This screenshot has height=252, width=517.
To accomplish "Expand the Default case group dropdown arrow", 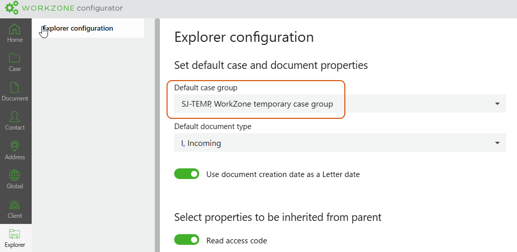I will pyautogui.click(x=497, y=104).
